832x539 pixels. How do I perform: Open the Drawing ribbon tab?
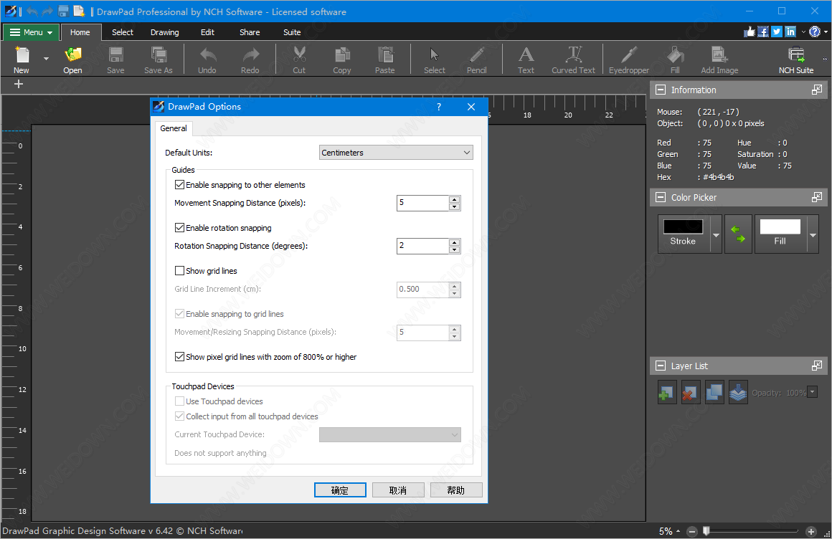[164, 32]
